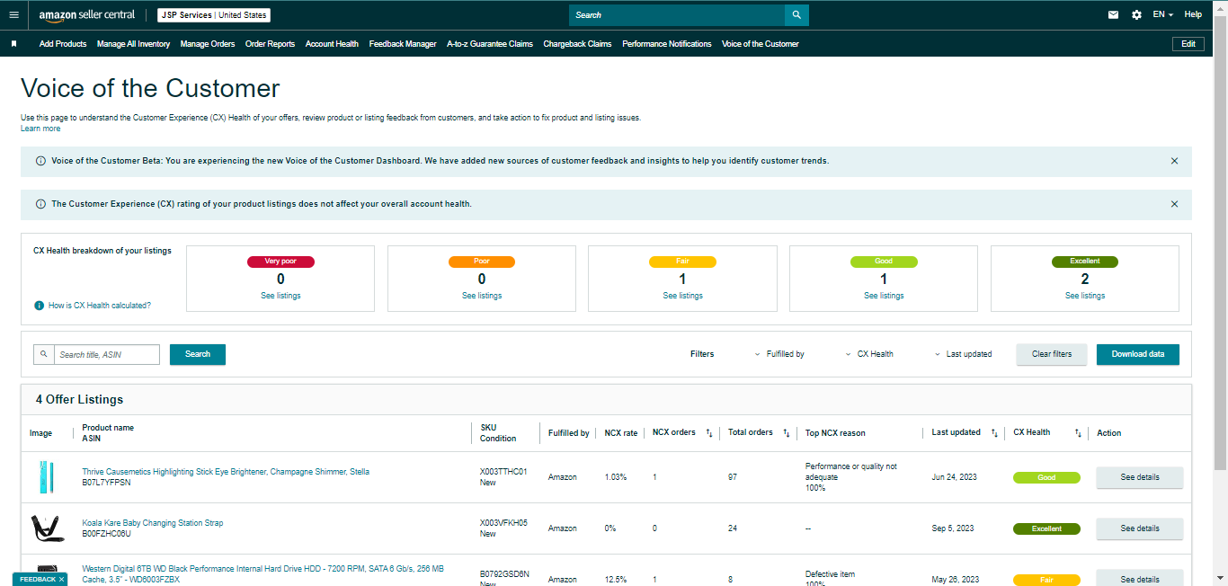Focus the header Search input field
Screen dimensions: 1228x586
point(677,15)
